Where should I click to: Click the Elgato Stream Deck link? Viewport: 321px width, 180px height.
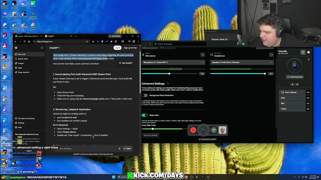[x=105, y=58]
